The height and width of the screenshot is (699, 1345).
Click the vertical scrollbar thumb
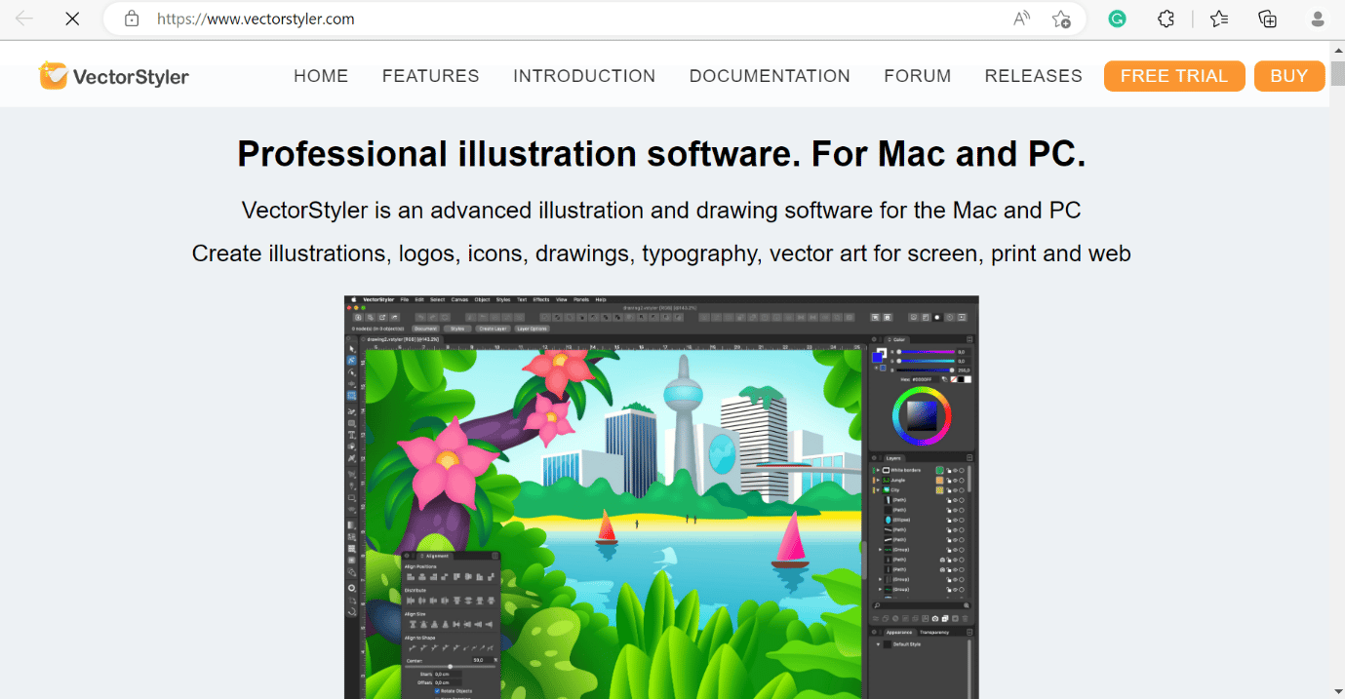tap(1337, 74)
